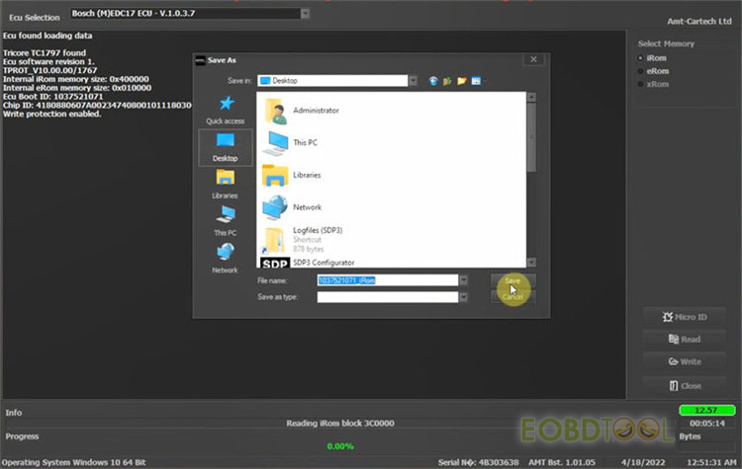Click the up one level icon
742x469 pixels.
pos(447,81)
